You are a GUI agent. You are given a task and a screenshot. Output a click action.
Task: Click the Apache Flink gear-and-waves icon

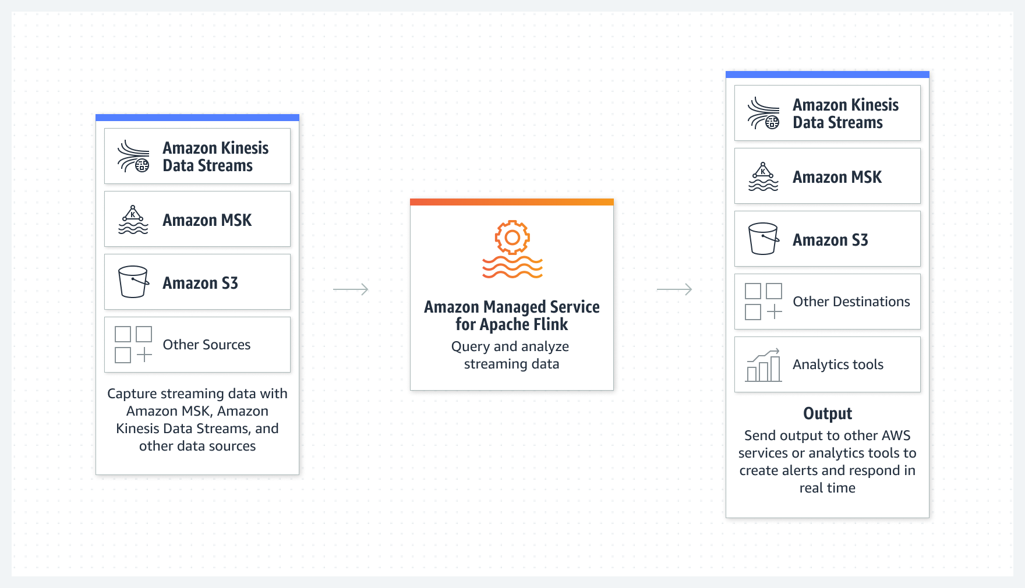point(512,249)
